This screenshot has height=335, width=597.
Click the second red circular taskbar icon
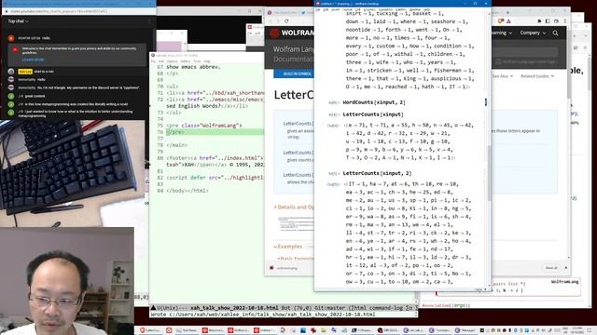[x=169, y=330]
